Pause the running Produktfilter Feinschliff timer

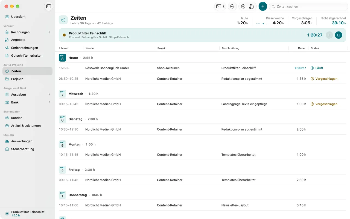329,35
